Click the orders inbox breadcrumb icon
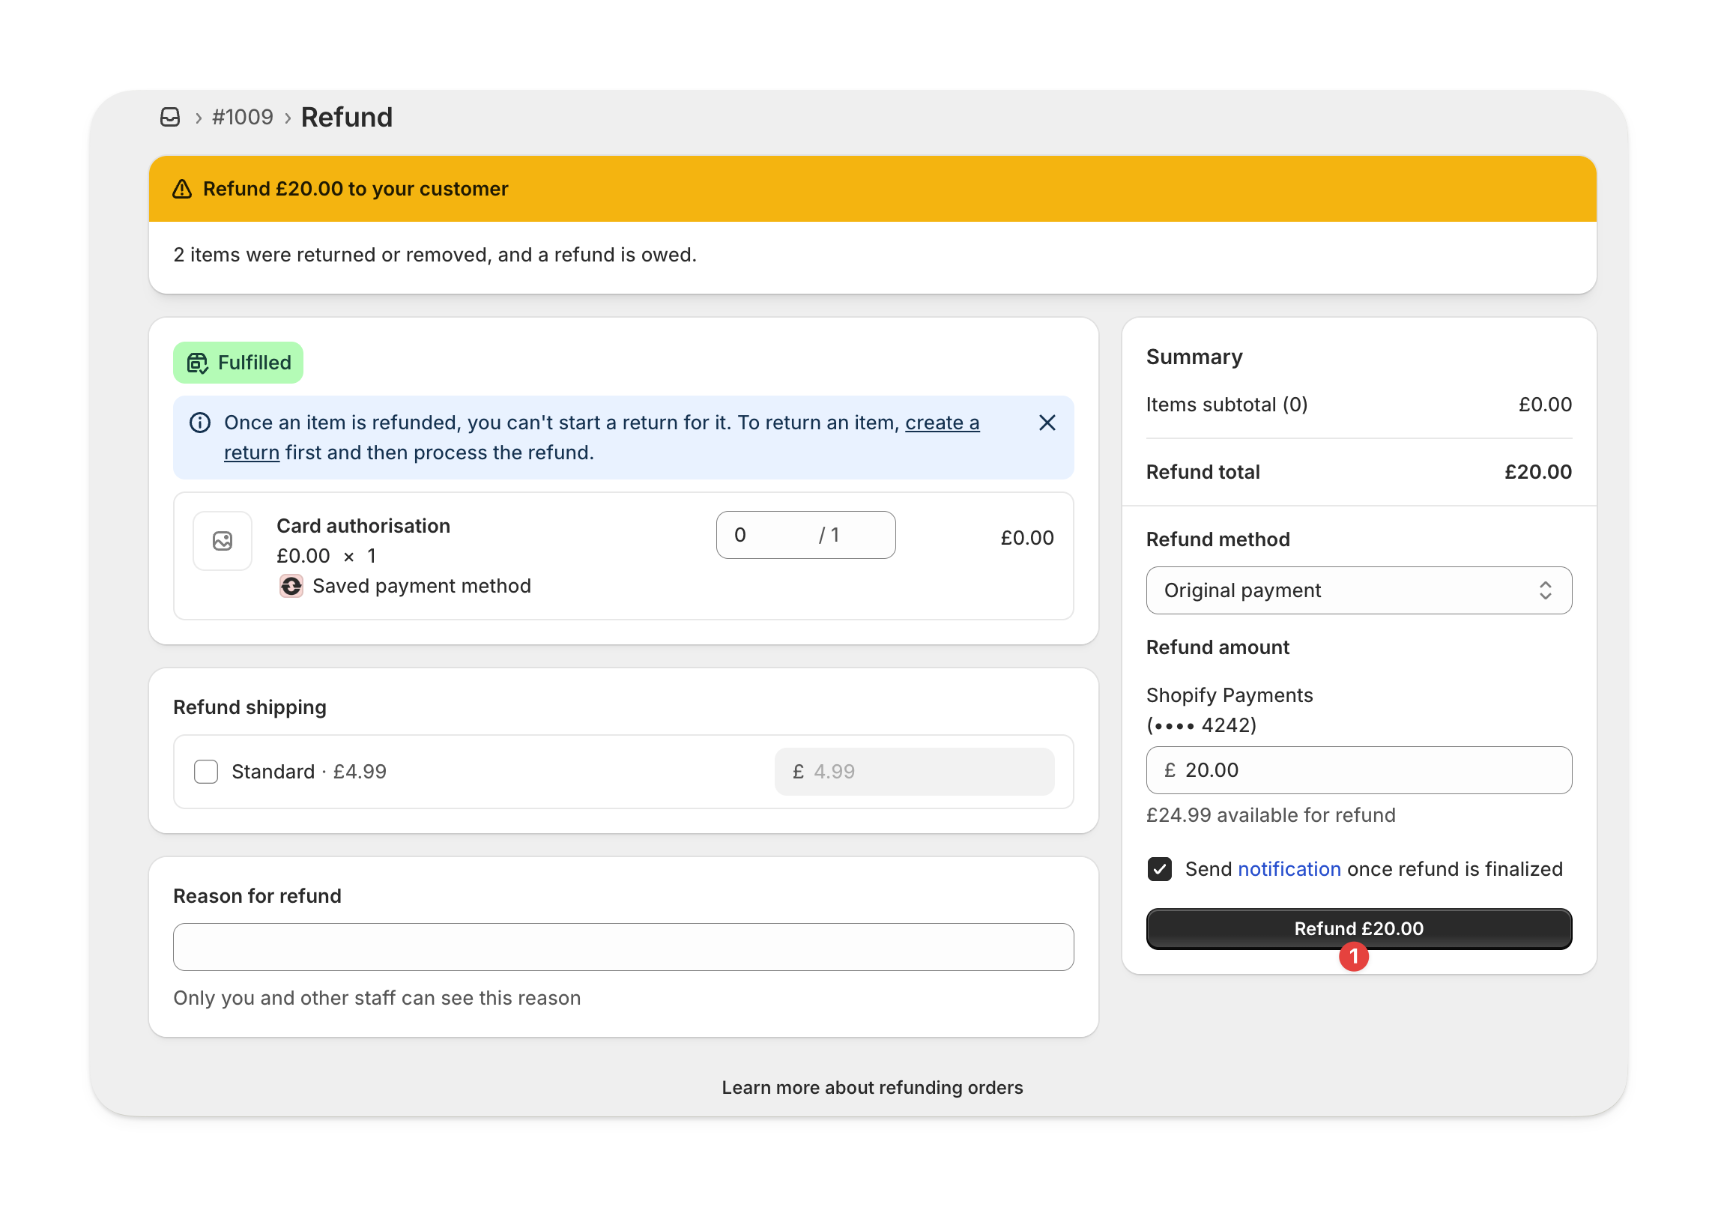Viewport: 1718px width, 1207px height. [170, 117]
